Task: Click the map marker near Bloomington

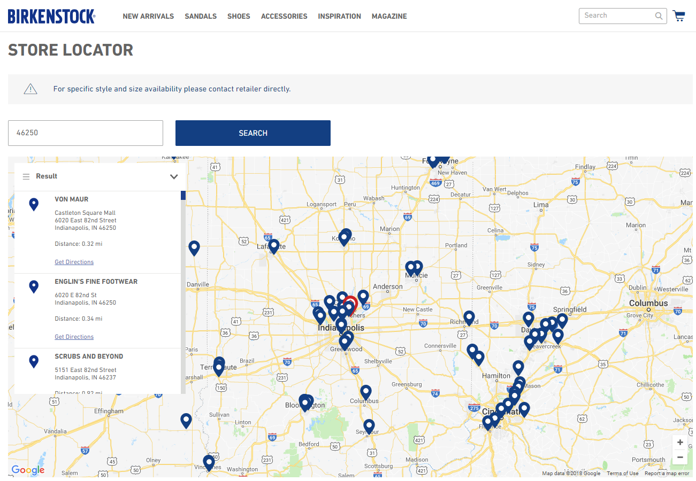Action: (x=305, y=402)
